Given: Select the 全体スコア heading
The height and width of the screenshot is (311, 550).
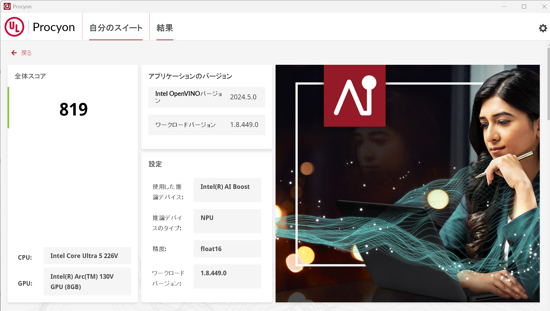Looking at the screenshot, I should click(x=30, y=76).
